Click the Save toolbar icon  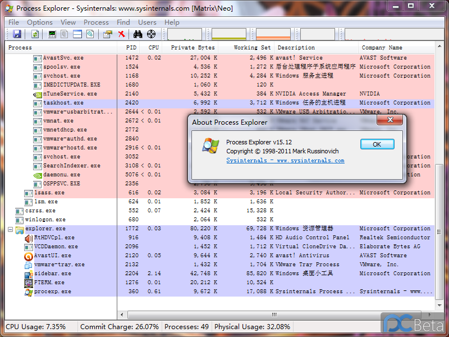pos(17,34)
